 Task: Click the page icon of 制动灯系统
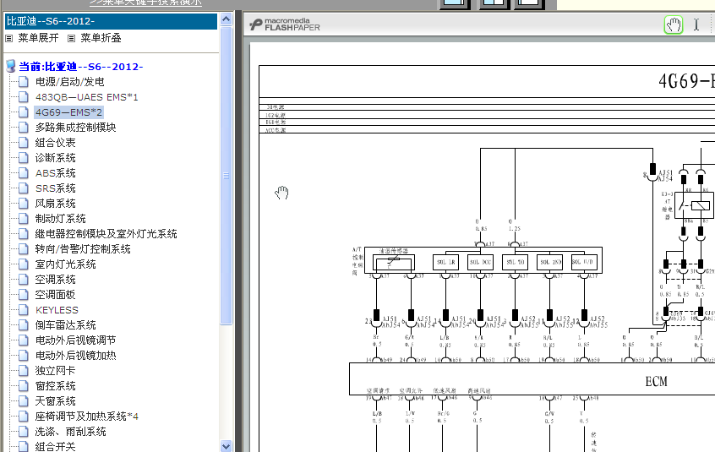point(24,218)
